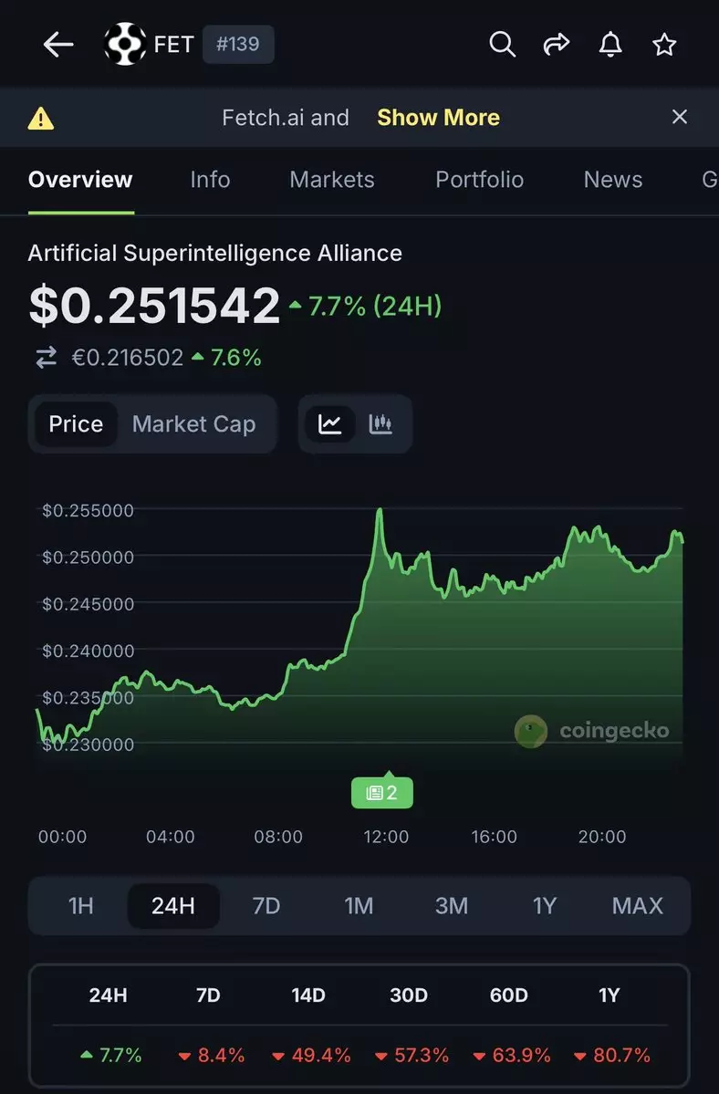Image resolution: width=719 pixels, height=1094 pixels.
Task: Switch to line chart view
Action: (x=330, y=424)
